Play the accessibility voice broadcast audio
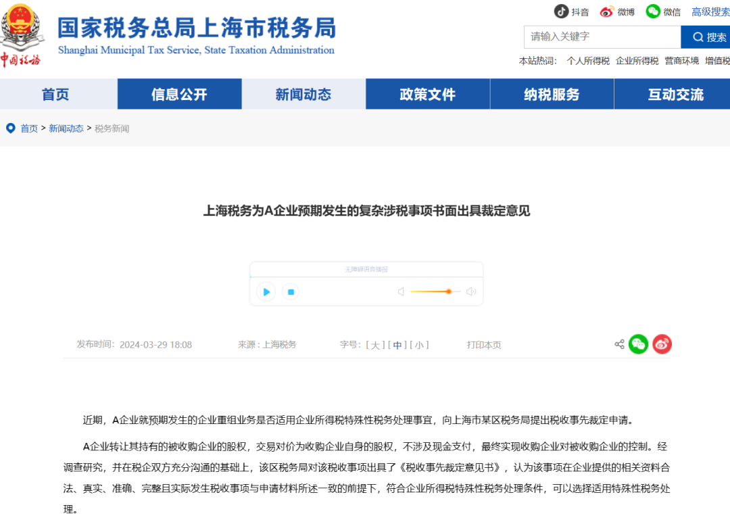 pos(266,291)
